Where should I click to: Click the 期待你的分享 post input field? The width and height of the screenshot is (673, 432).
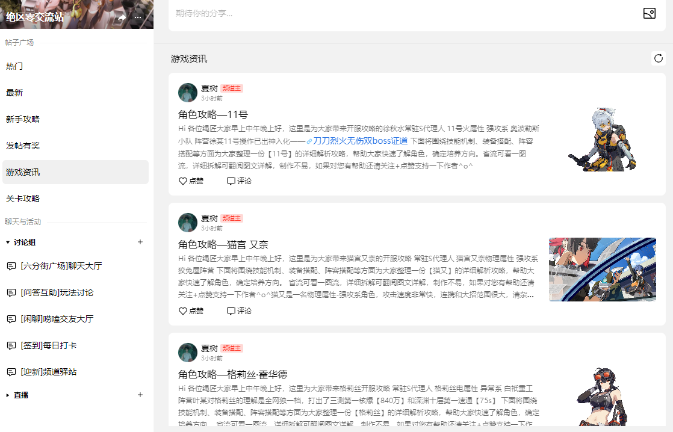[403, 13]
